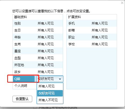Toggle the checkbox below the dialog

pyautogui.click(x=35, y=108)
